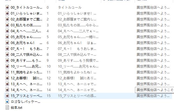Select the ロゴなしパッケー image file name
Image resolution: width=174 pixels, height=111 pixels.
coord(26,101)
